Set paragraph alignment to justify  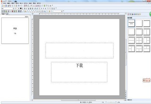pos(46,9)
